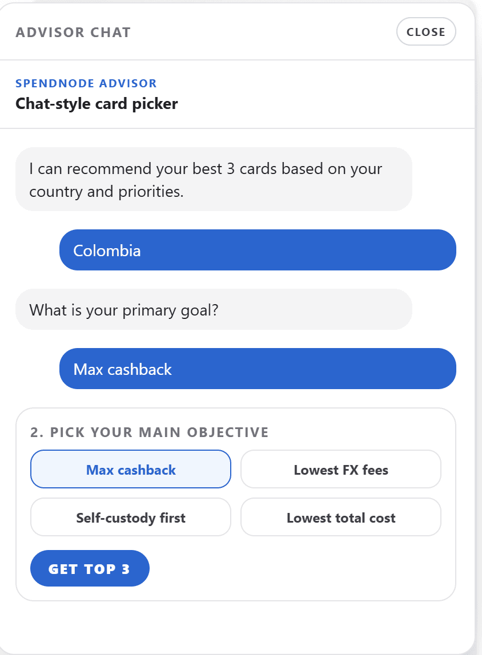
Task: Deselect the highlighted Max cashback option
Action: 130,469
